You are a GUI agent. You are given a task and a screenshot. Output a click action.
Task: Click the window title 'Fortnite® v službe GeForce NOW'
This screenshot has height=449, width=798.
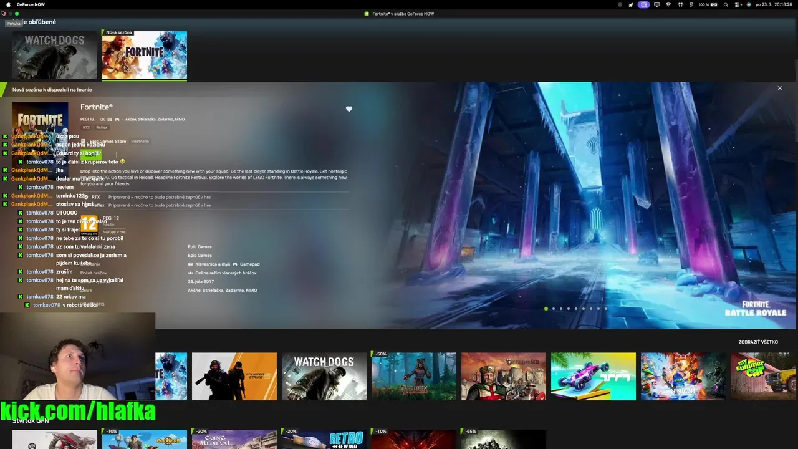403,14
